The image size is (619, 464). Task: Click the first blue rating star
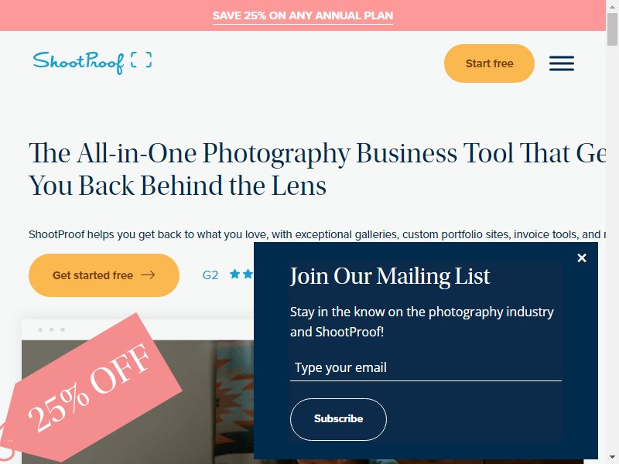tap(235, 274)
